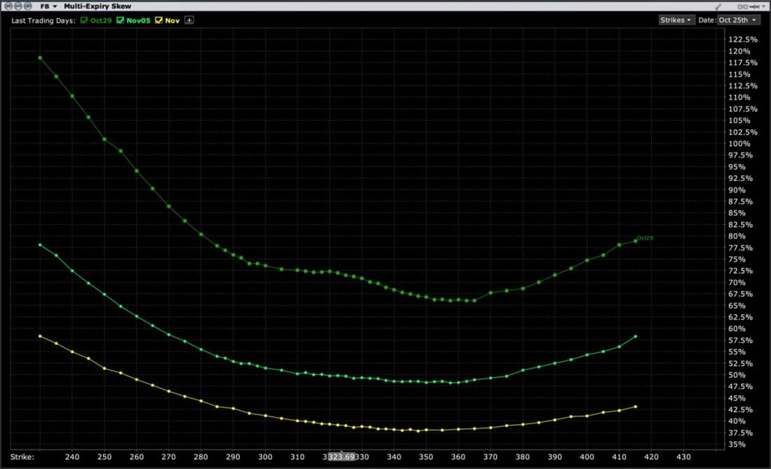Click the 300 strike x-axis label
Screen dimensions: 771x469
[265, 456]
